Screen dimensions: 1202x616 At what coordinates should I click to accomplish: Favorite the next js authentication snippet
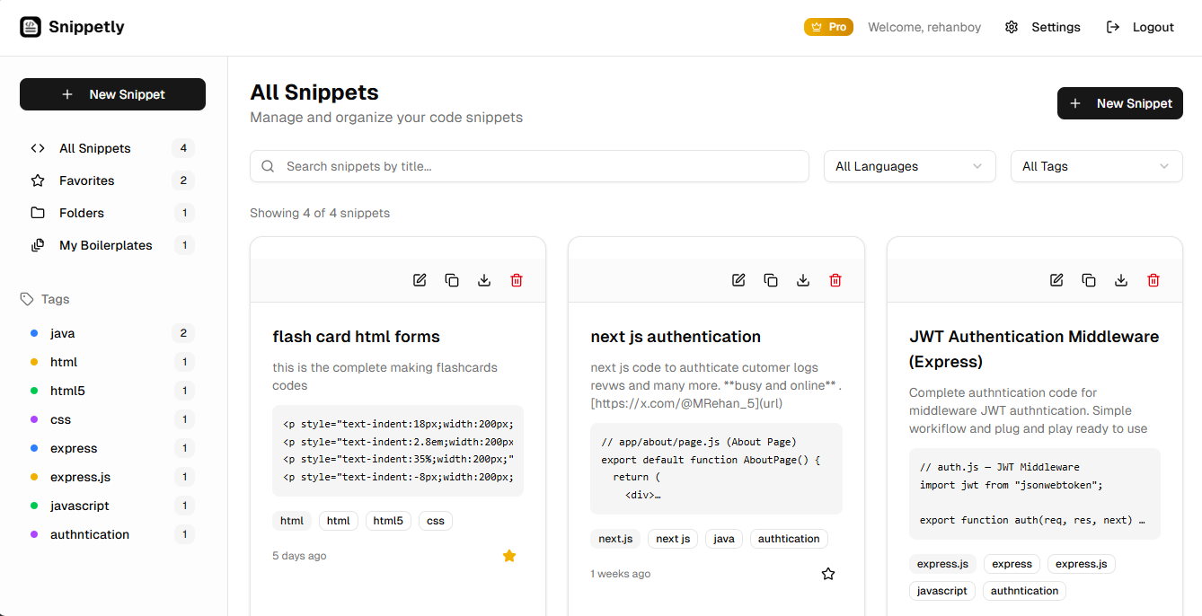[x=827, y=573]
